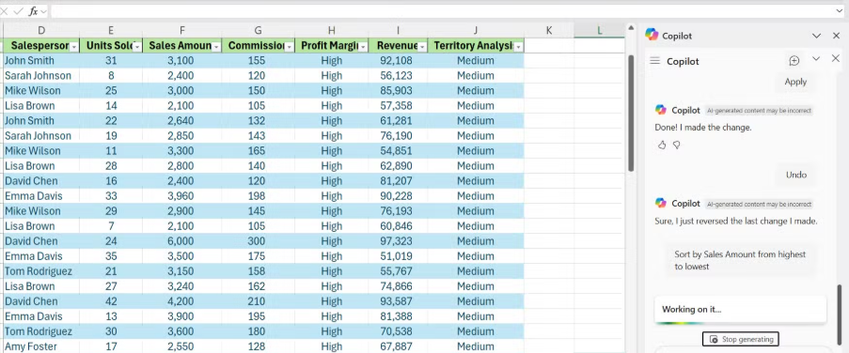849x353 pixels.
Task: Click worksheet scrollbar up arrow
Action: pos(631,27)
